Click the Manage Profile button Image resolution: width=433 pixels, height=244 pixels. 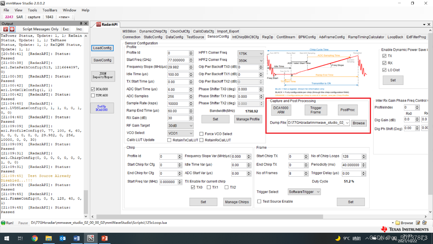248,119
